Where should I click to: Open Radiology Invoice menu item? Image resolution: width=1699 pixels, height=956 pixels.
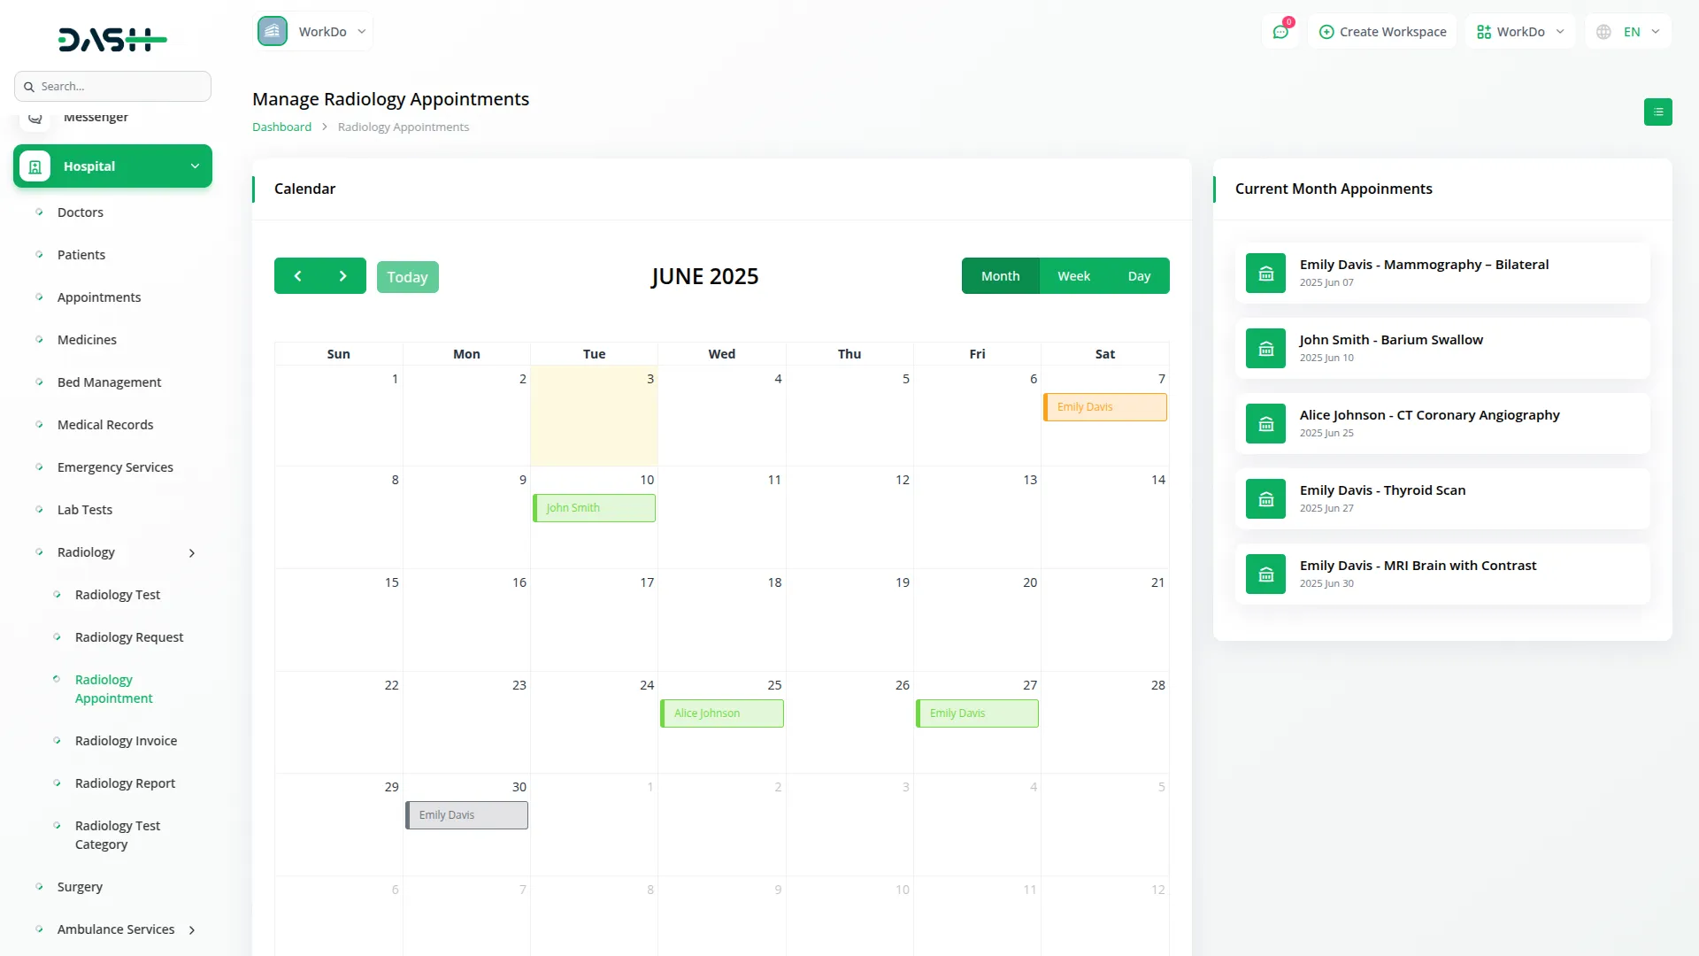[x=126, y=741]
